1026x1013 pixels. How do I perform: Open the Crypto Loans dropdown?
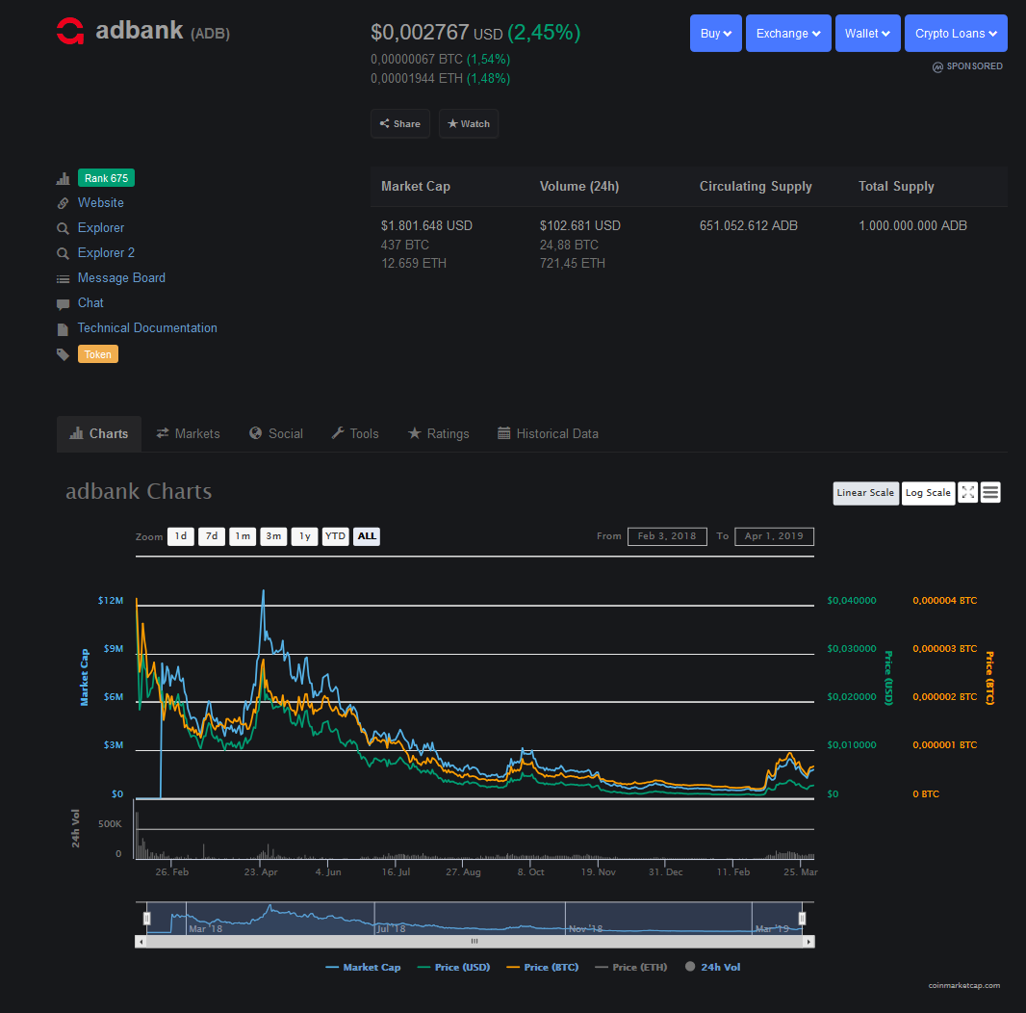956,34
